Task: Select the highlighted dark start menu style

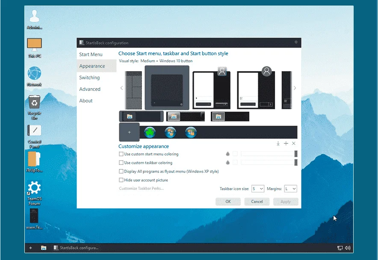Action: 167,88
